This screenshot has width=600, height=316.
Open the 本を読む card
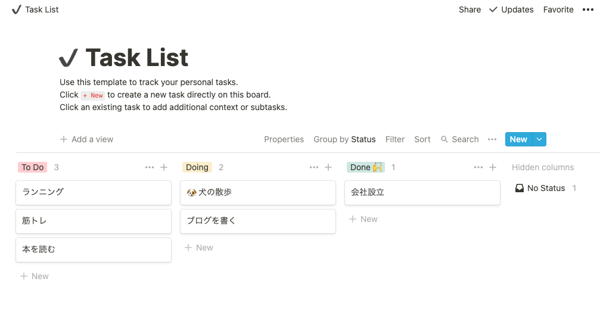[x=94, y=250]
